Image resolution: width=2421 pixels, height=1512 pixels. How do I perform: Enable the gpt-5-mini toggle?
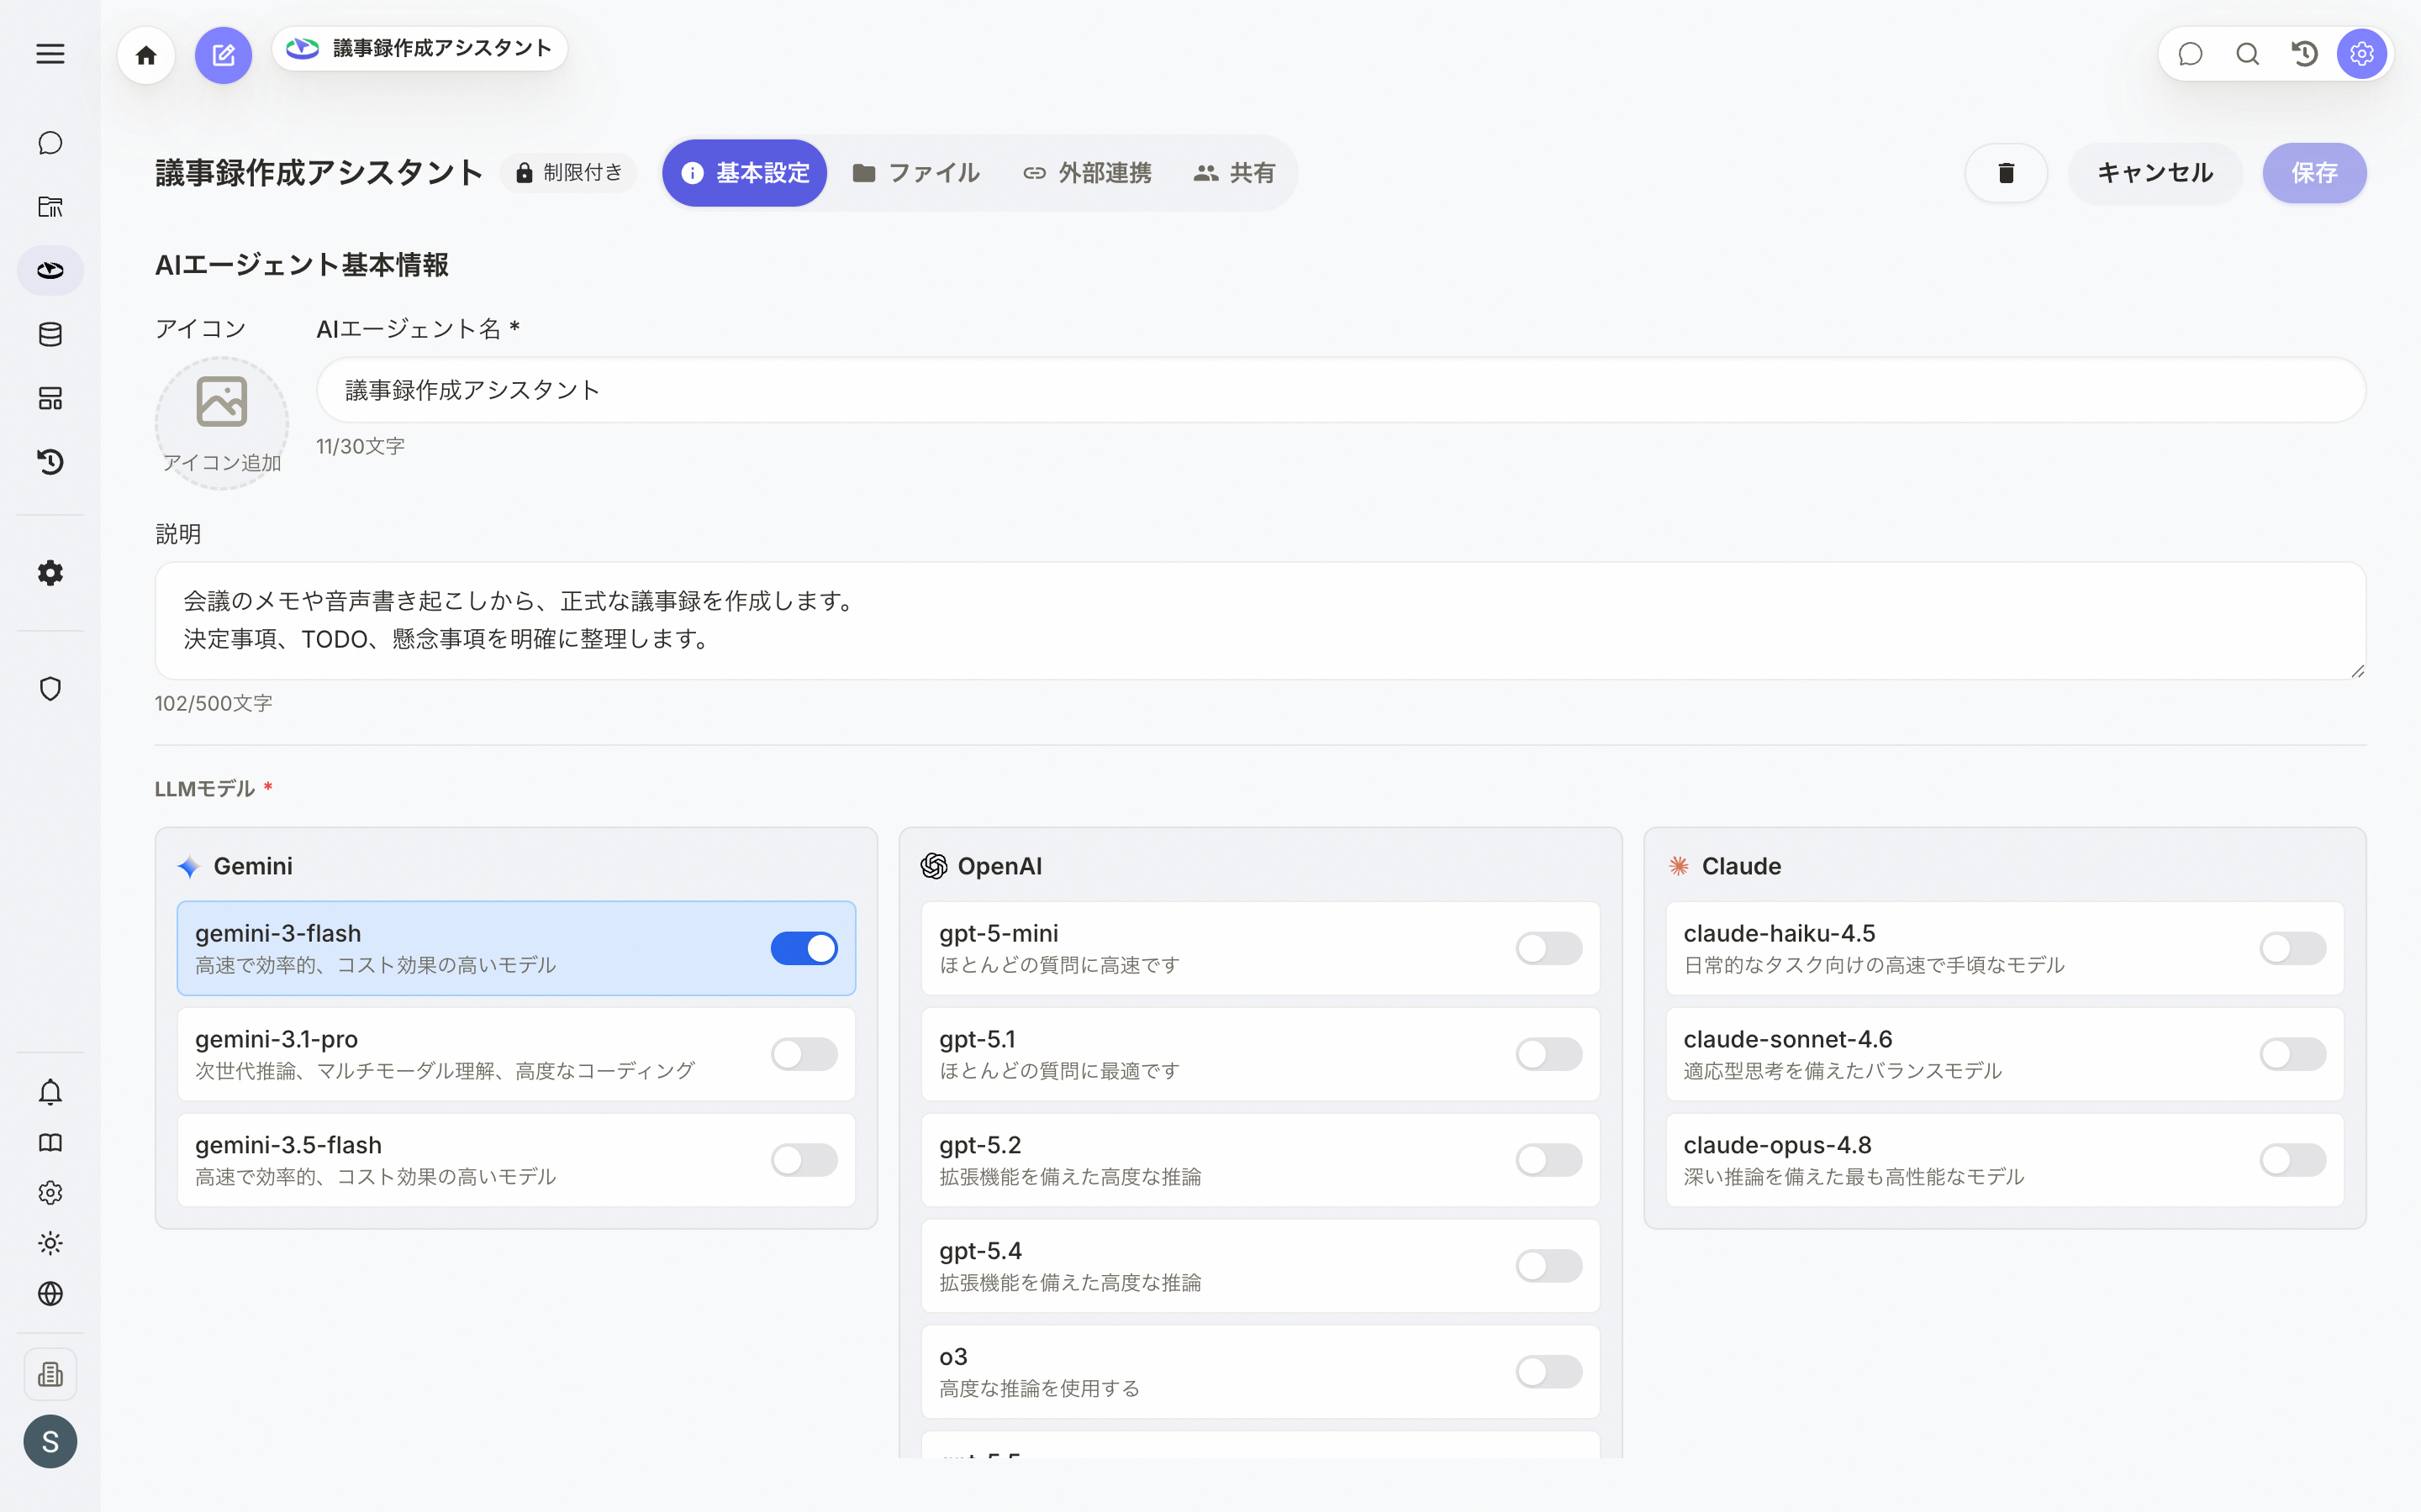click(x=1548, y=948)
